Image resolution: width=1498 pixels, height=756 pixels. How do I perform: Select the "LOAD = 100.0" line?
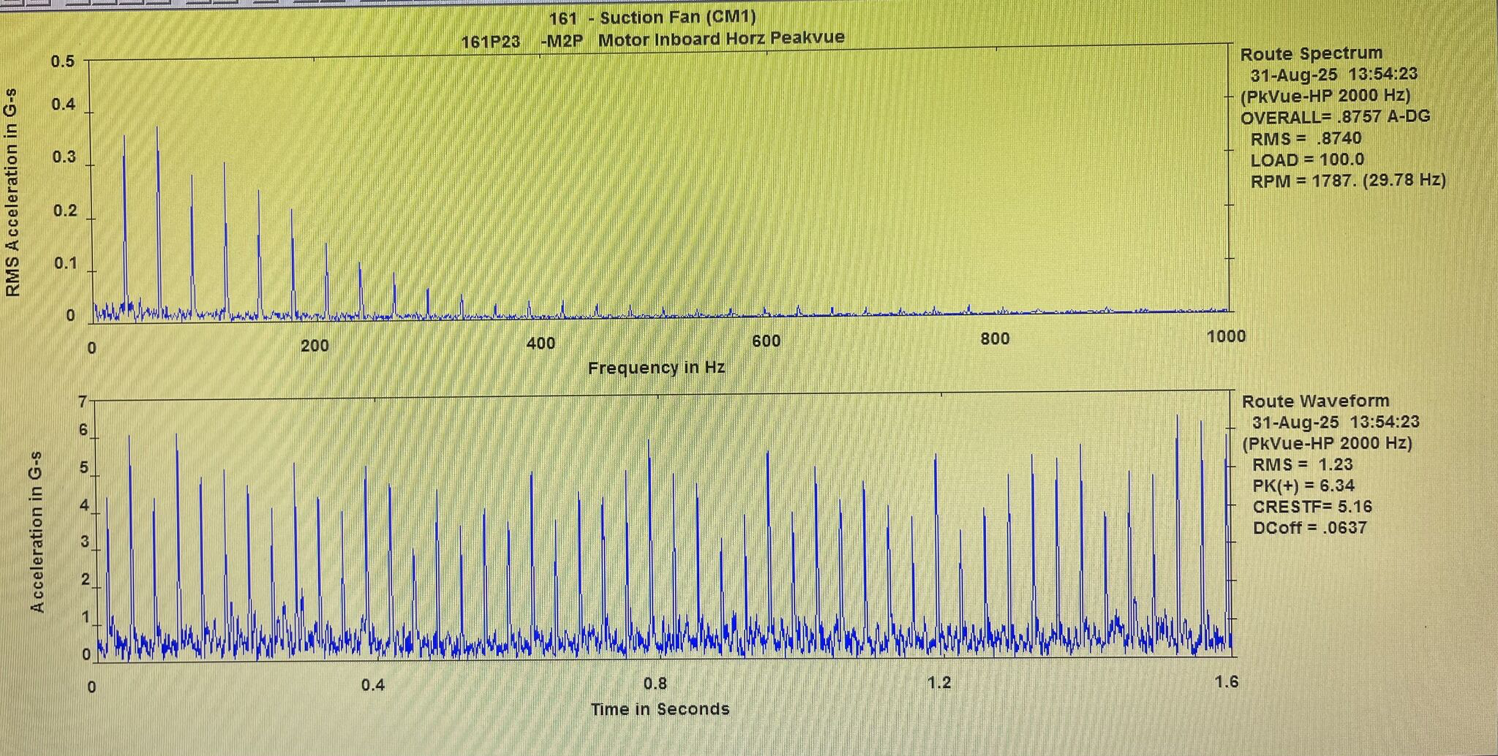[1307, 159]
